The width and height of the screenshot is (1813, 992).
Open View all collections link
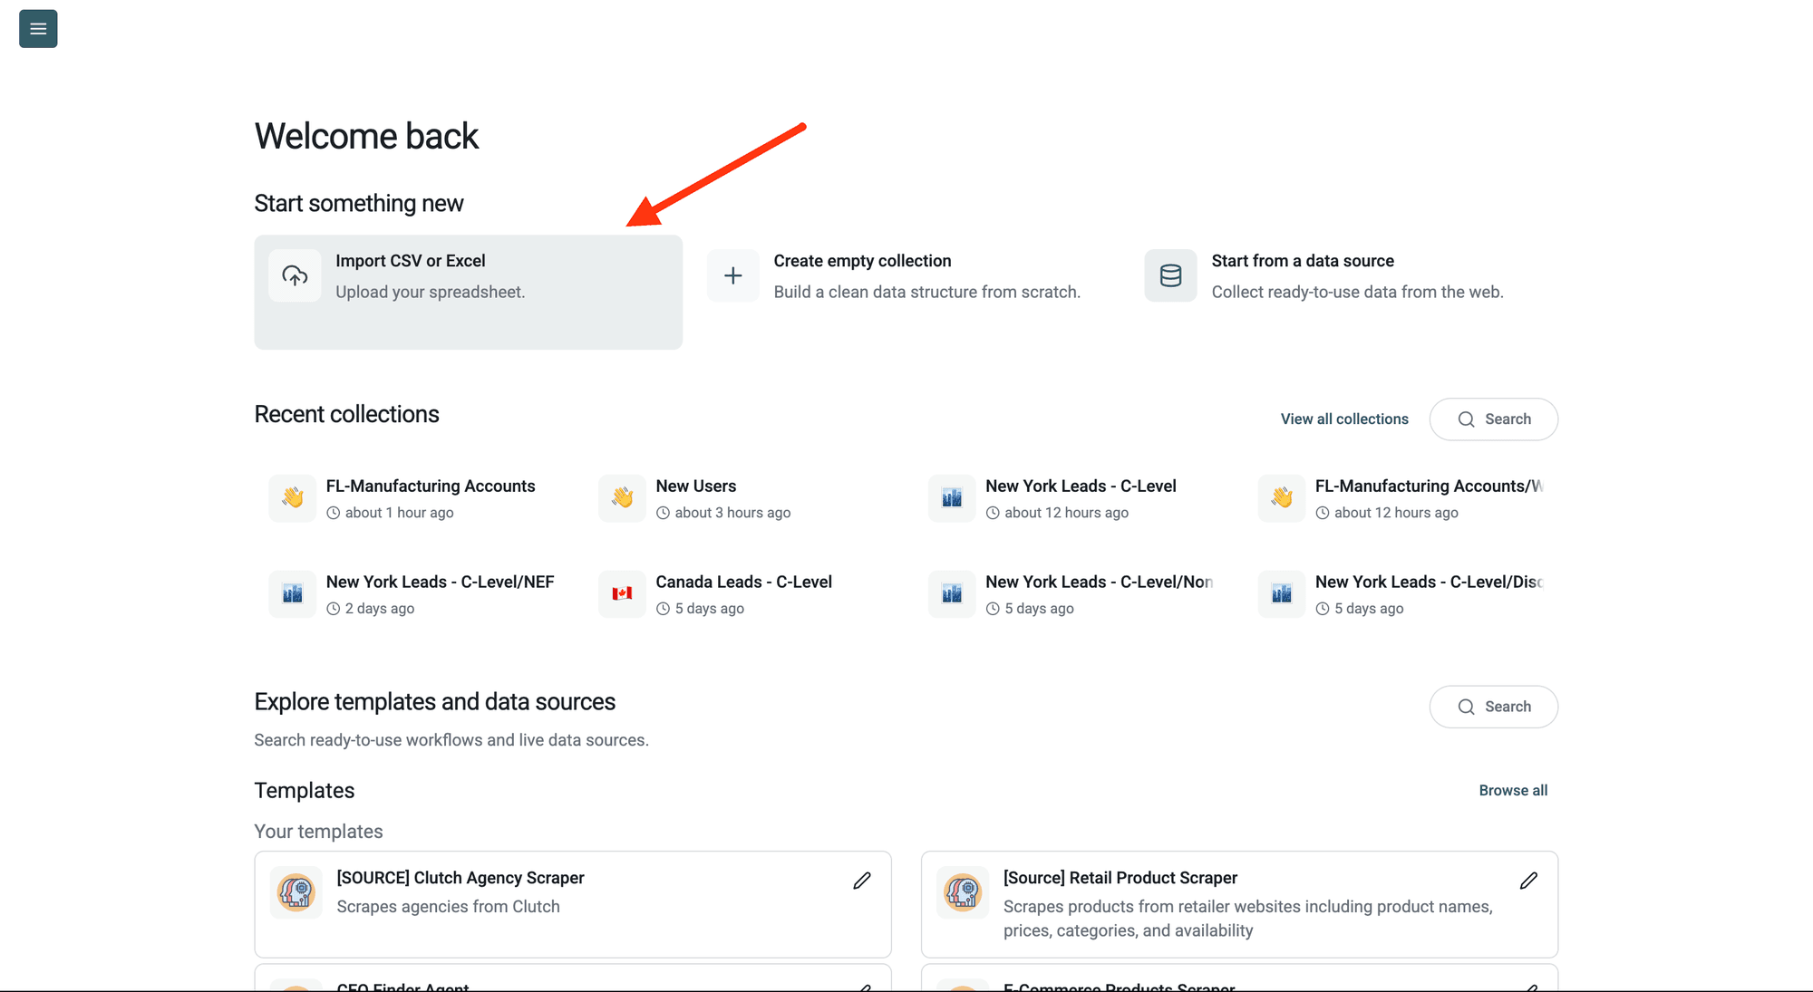tap(1344, 419)
